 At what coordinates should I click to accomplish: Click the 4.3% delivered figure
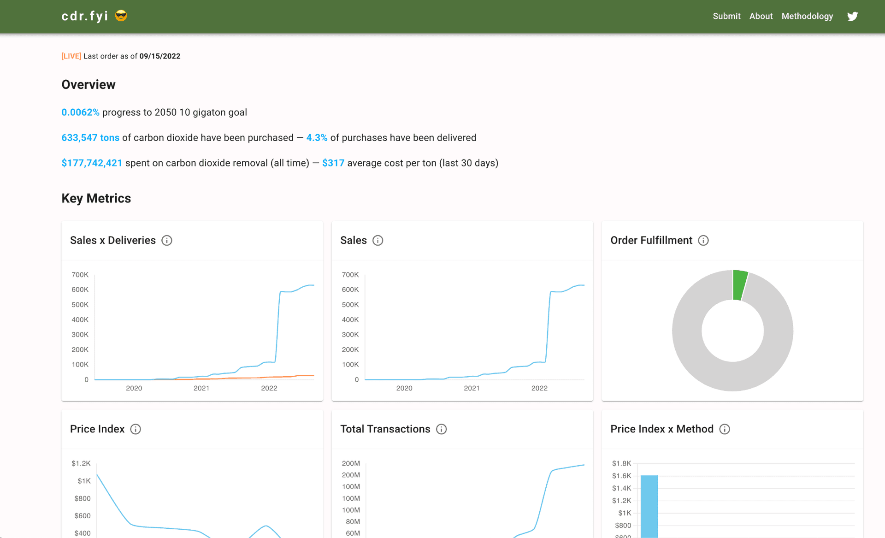pos(317,138)
